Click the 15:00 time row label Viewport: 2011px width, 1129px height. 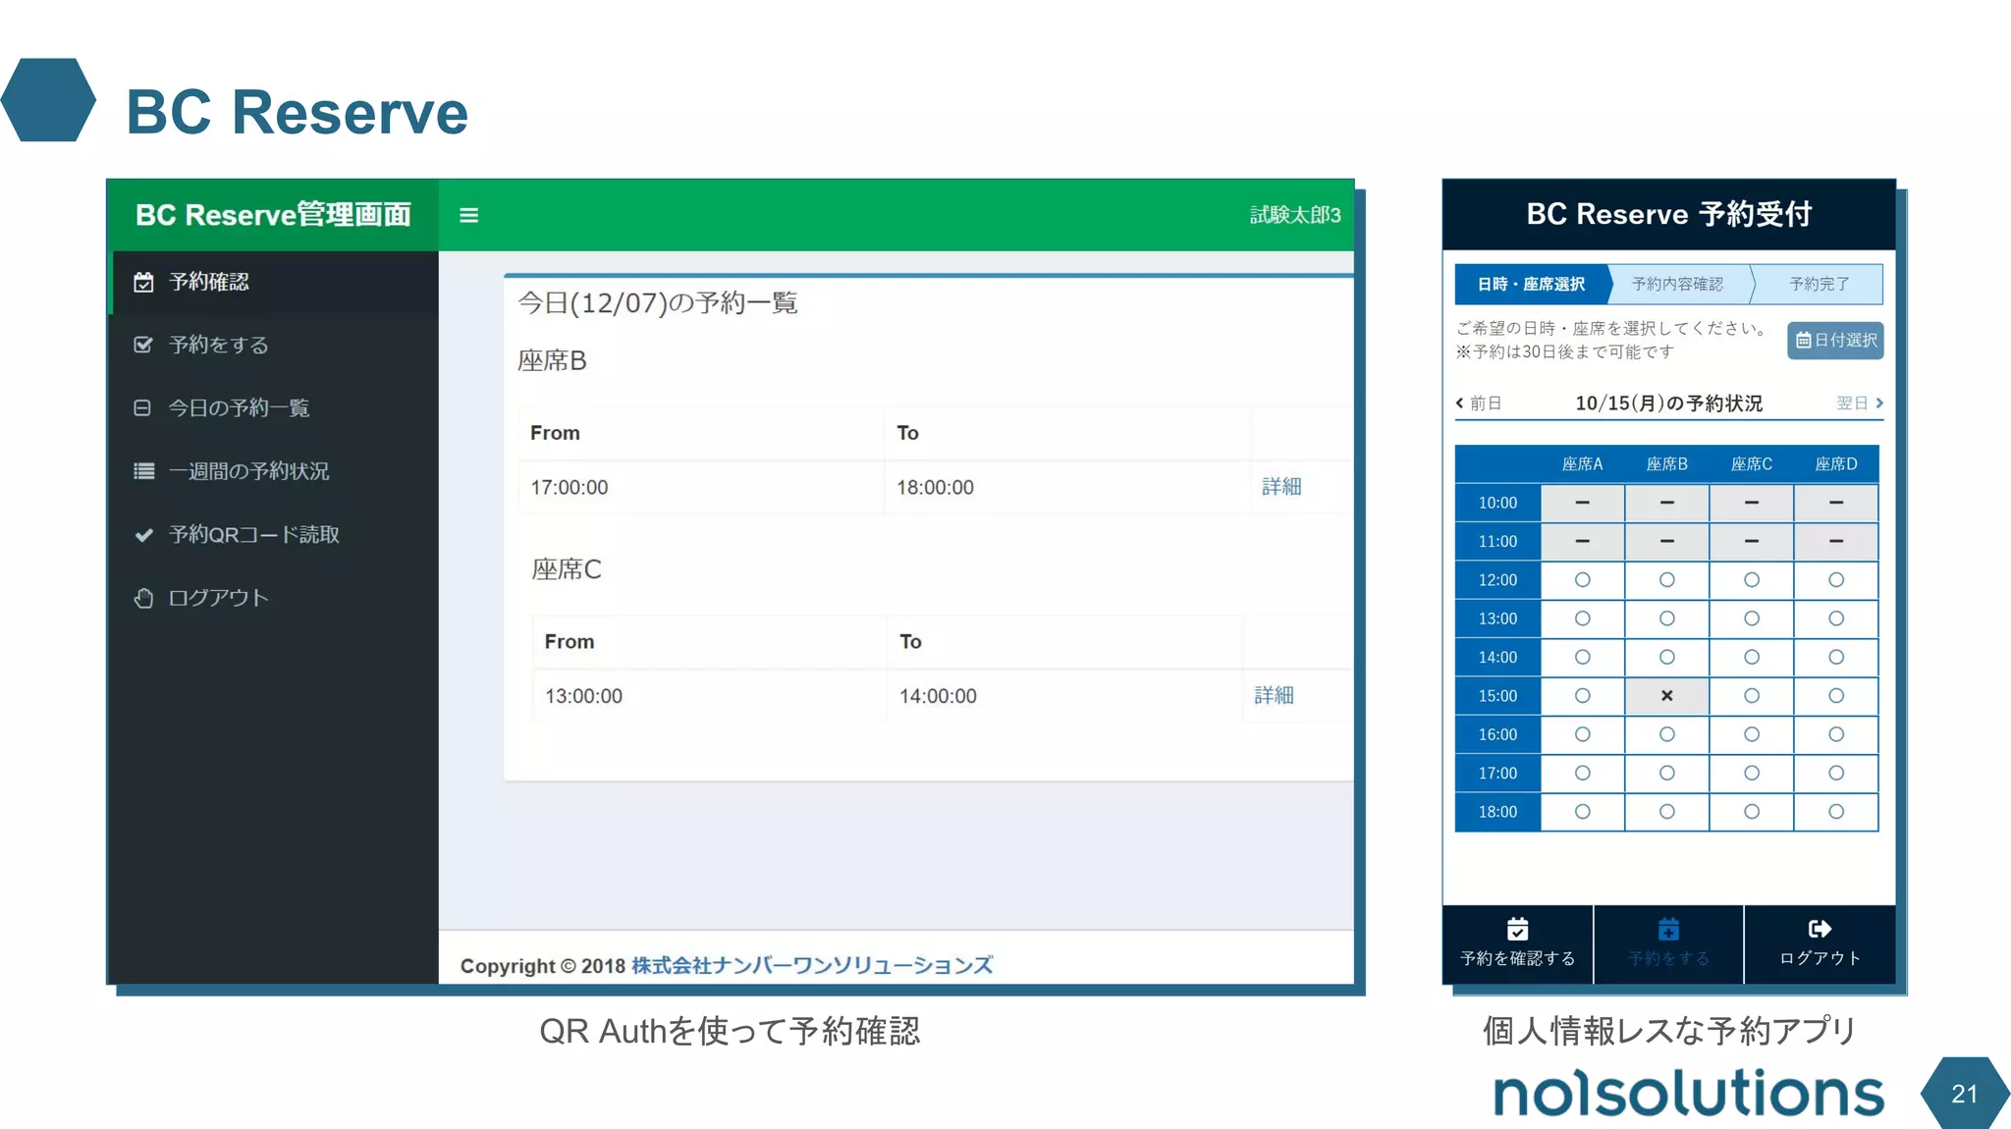(1497, 696)
